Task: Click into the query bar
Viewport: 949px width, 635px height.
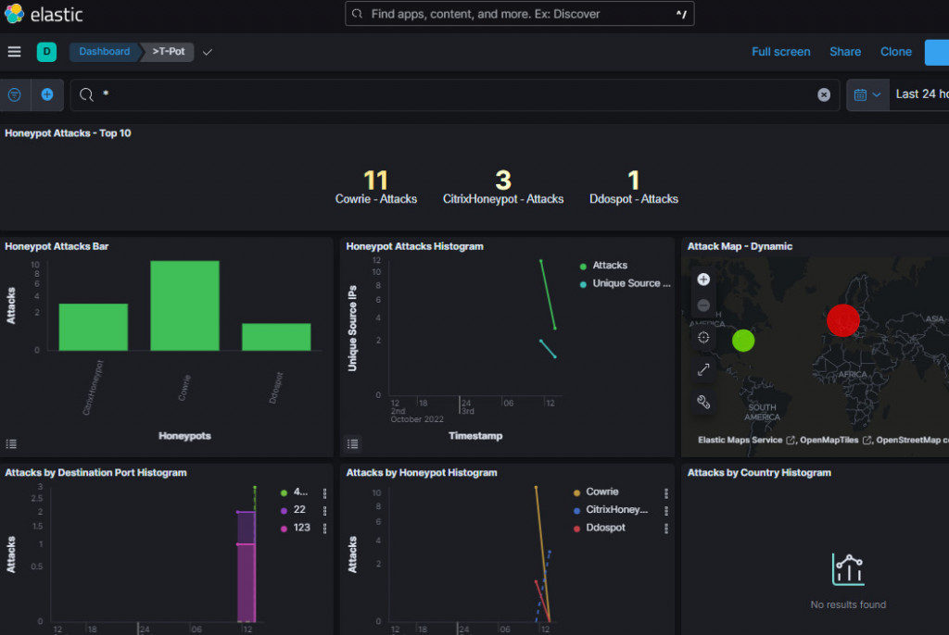Action: point(454,94)
